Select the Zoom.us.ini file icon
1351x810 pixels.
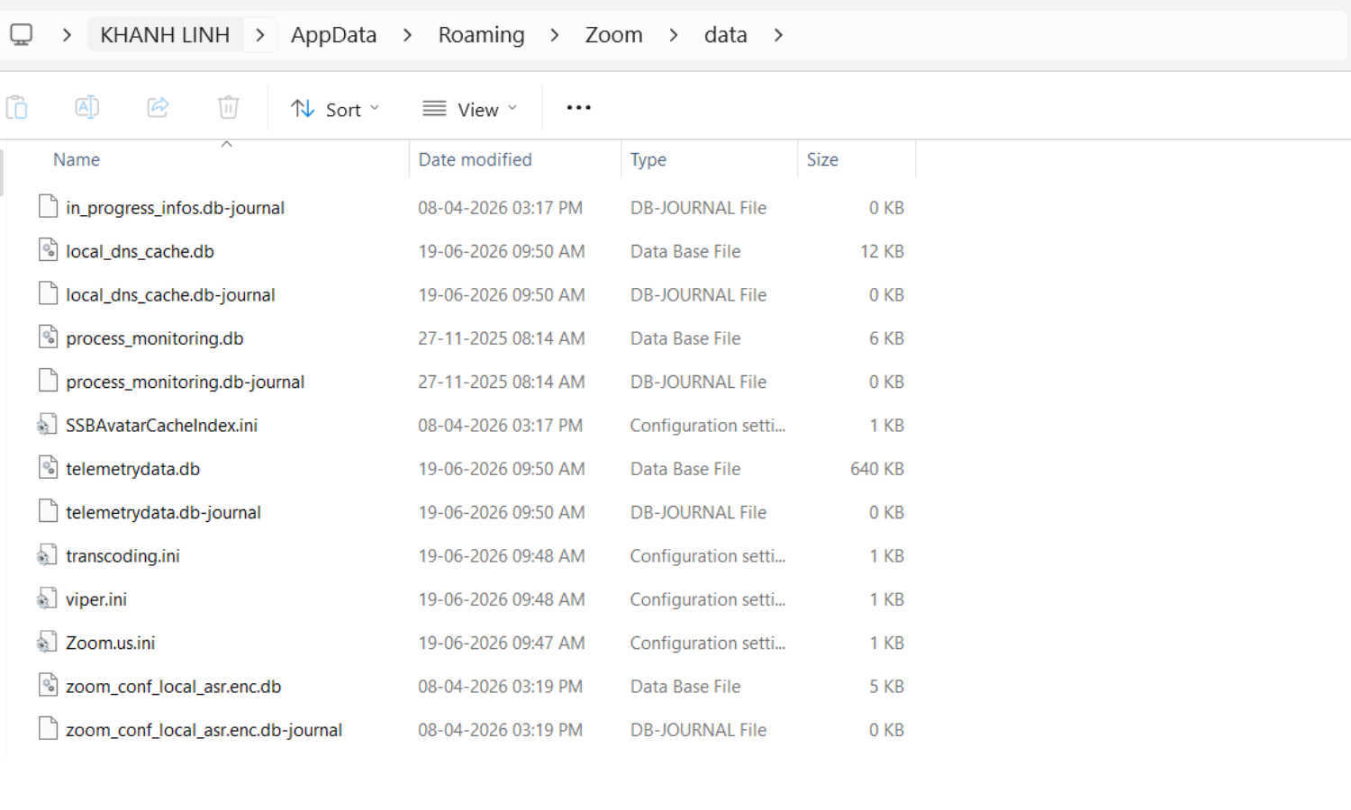pyautogui.click(x=48, y=642)
